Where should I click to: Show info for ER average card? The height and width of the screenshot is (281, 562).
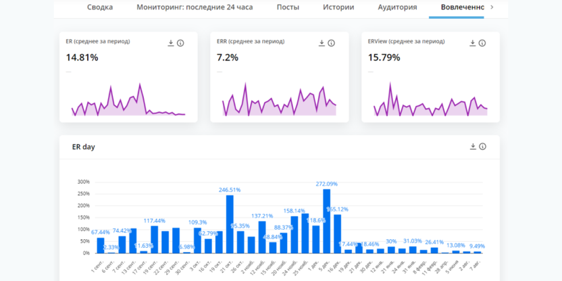click(180, 43)
